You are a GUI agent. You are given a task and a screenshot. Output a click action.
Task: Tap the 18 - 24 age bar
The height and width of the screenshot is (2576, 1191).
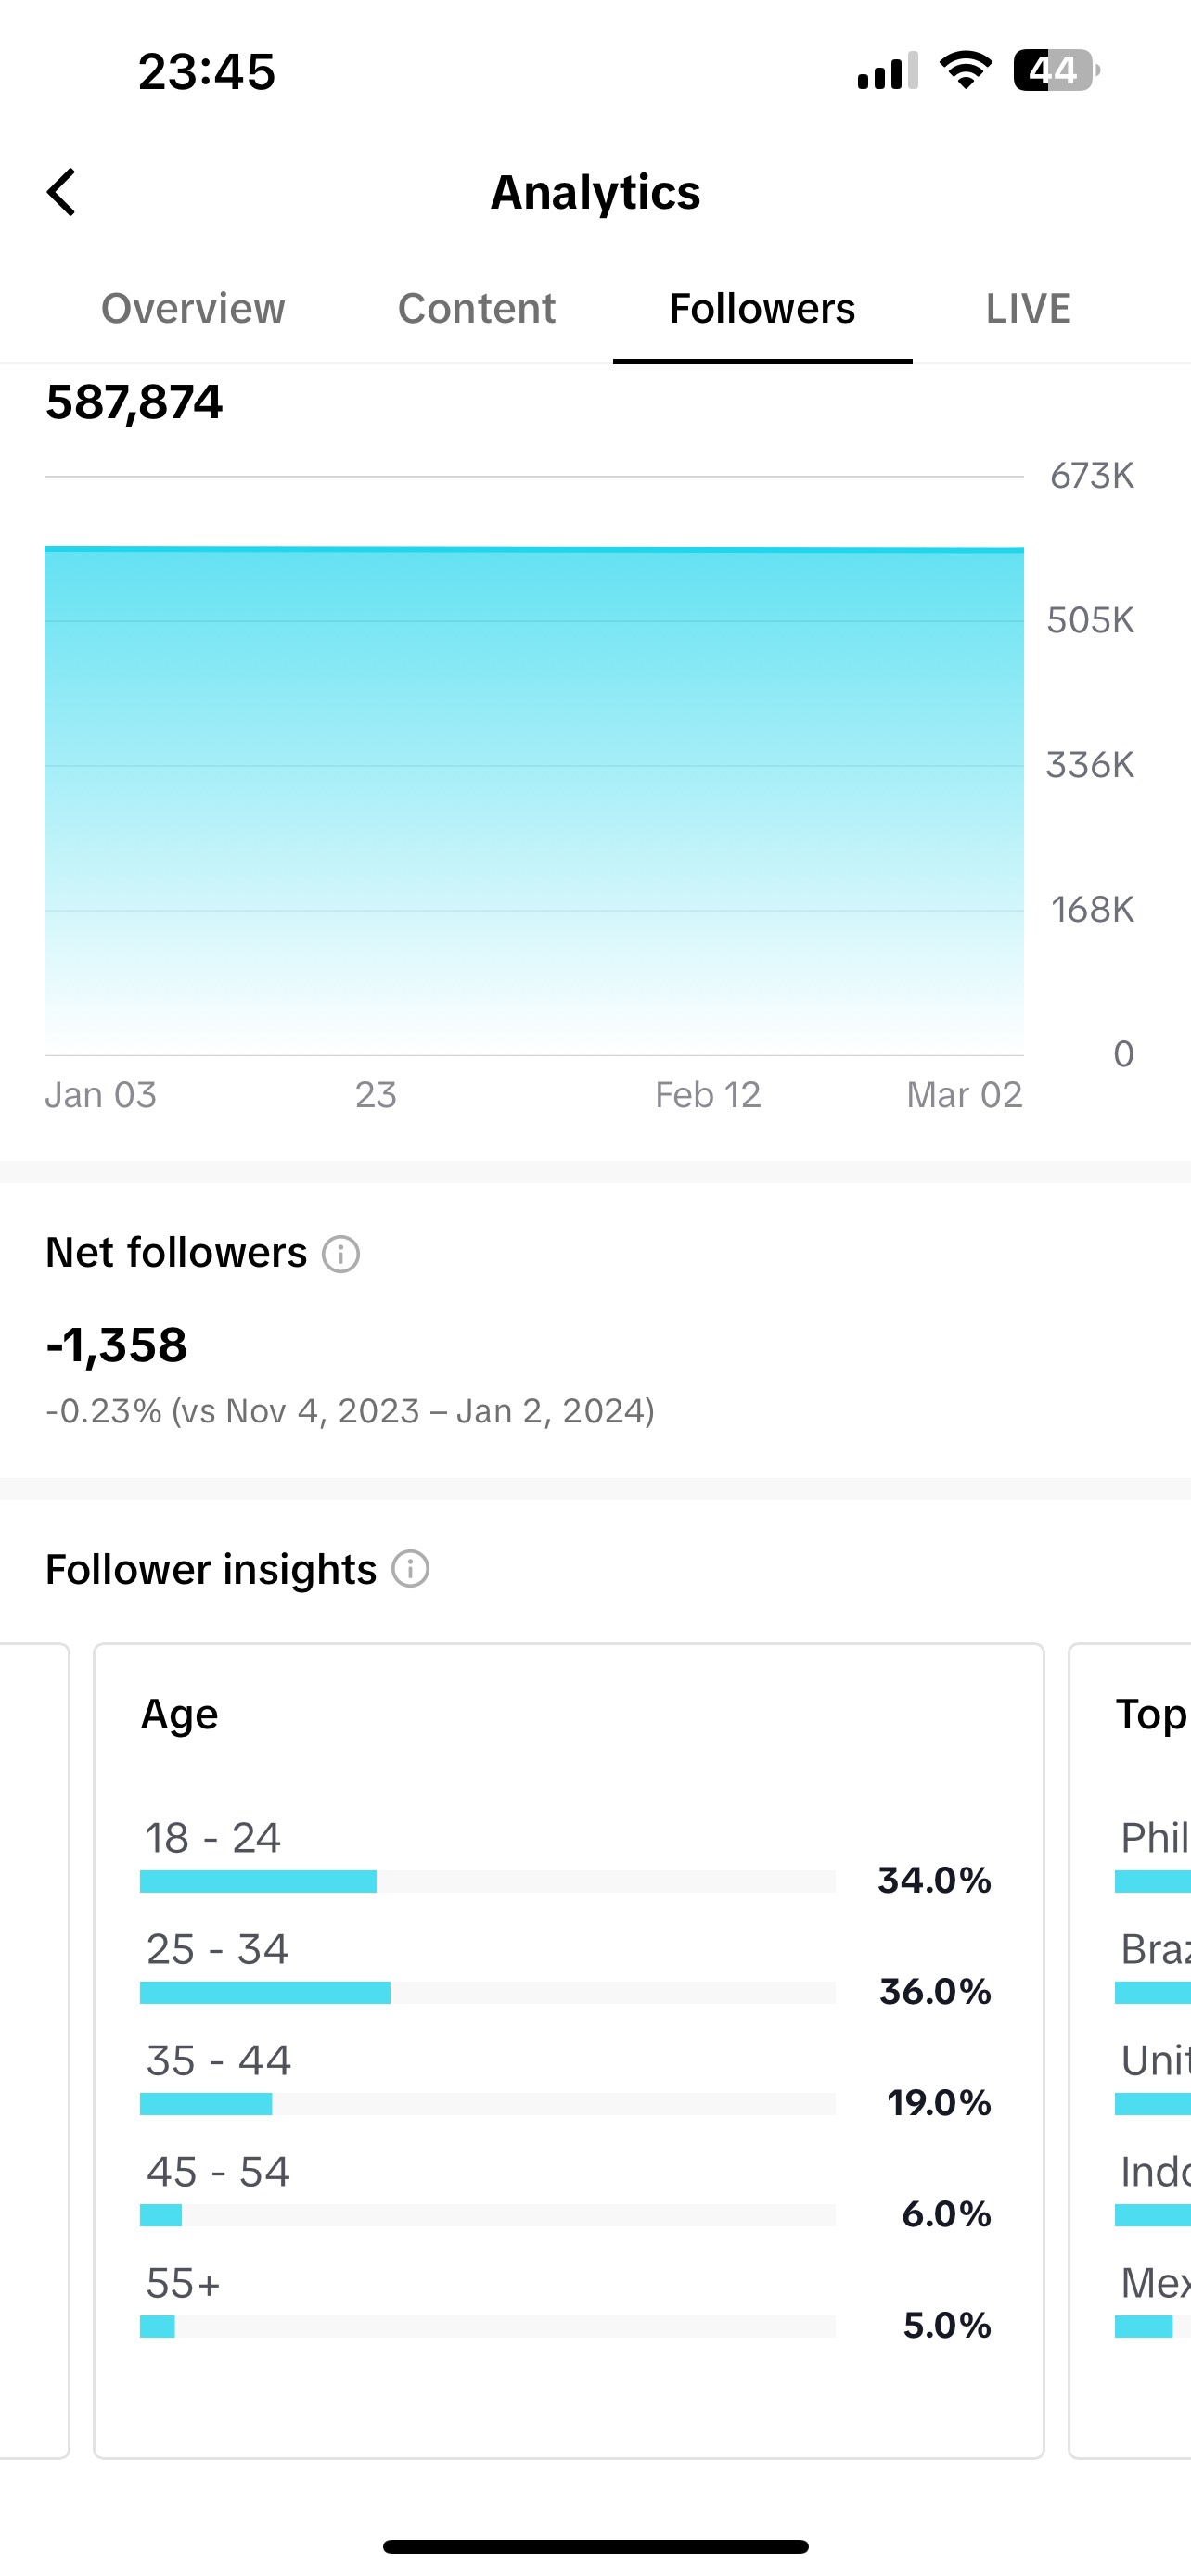[488, 1882]
